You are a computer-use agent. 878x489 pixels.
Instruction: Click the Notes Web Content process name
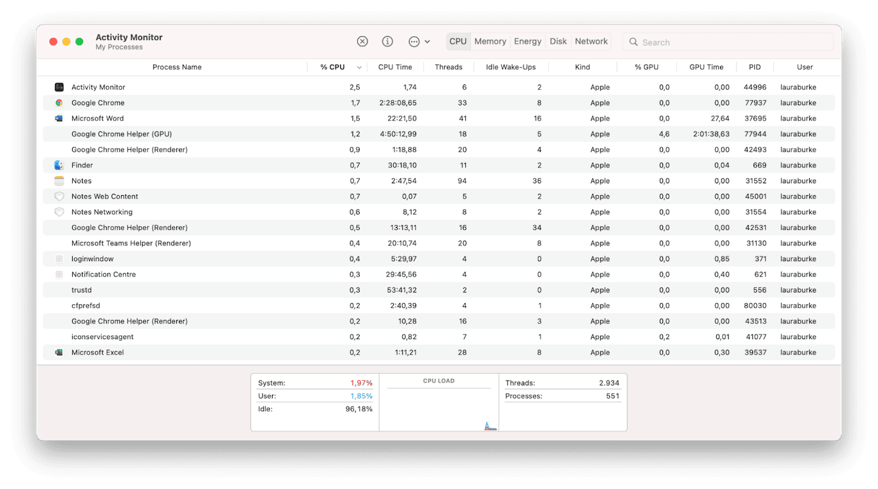tap(105, 196)
